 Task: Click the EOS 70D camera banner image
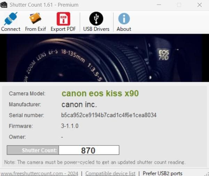[104, 58]
